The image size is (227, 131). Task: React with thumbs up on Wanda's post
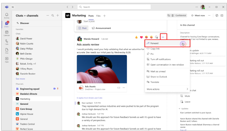(136, 37)
